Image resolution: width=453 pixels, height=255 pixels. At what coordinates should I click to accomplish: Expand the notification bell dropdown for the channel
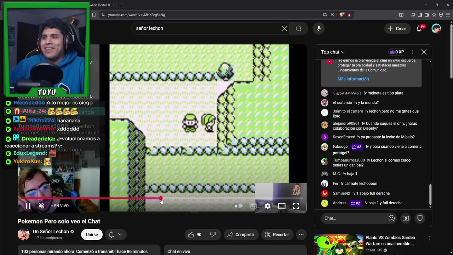point(116,234)
